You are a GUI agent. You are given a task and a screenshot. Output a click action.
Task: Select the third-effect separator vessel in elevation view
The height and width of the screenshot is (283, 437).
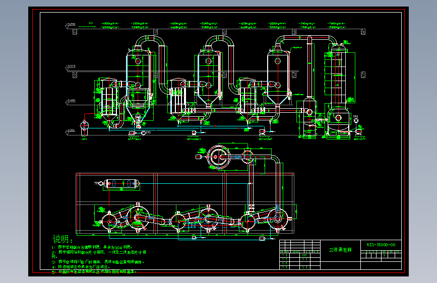click(x=278, y=78)
